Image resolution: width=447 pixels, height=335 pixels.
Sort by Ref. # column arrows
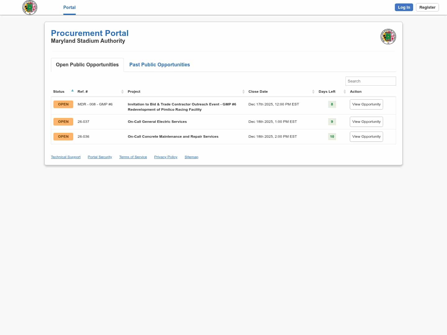coord(122,92)
